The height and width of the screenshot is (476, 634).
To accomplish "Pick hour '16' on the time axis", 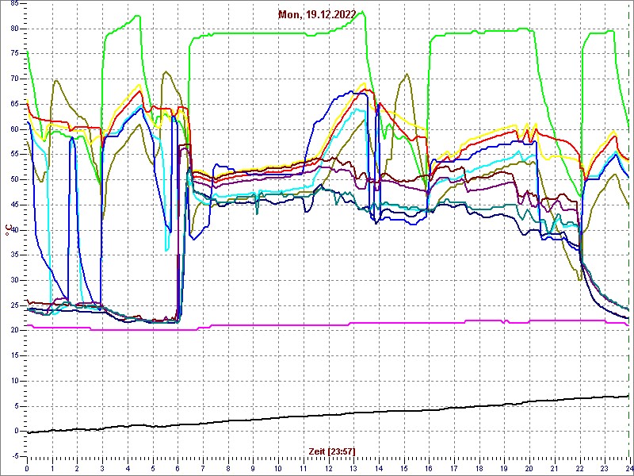I will [429, 469].
